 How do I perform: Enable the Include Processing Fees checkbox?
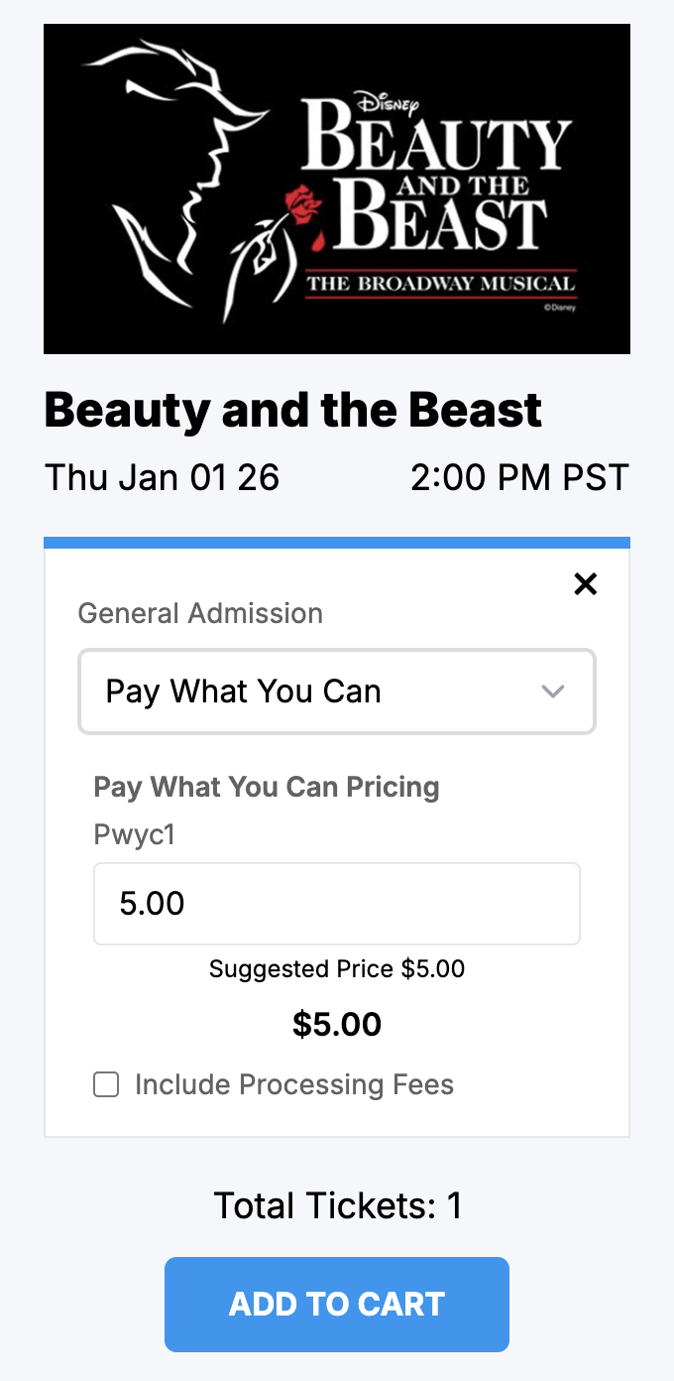click(x=106, y=1084)
